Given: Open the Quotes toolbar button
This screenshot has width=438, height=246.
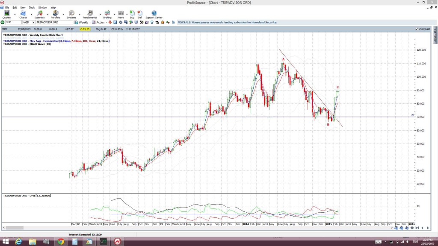Looking at the screenshot, I should point(6,15).
